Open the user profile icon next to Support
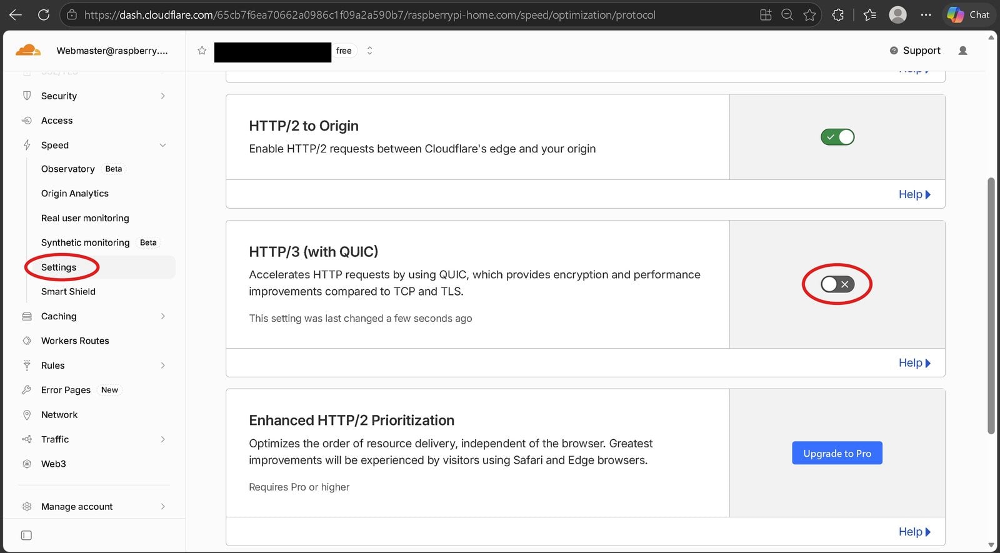This screenshot has width=1000, height=553. point(962,51)
